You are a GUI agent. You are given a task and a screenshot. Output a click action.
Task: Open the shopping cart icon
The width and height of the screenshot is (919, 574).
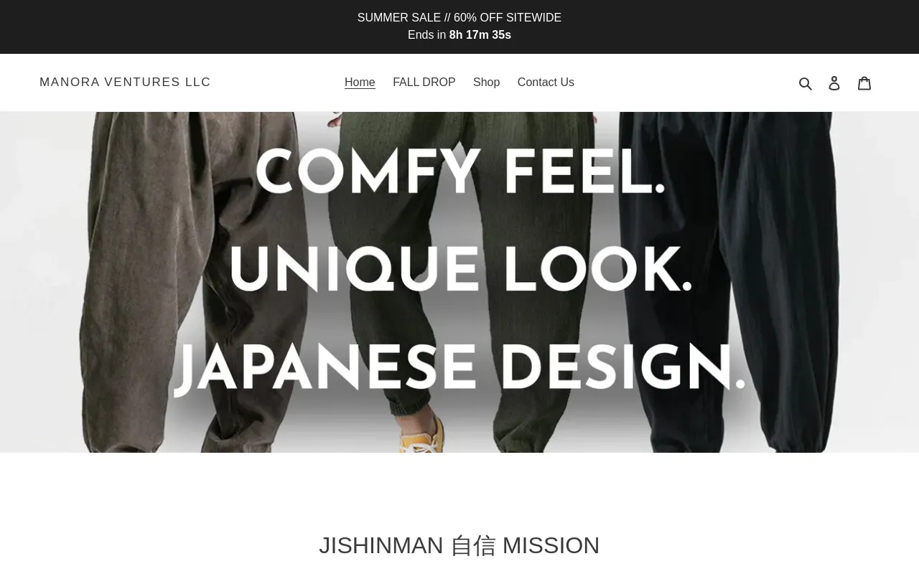[864, 83]
